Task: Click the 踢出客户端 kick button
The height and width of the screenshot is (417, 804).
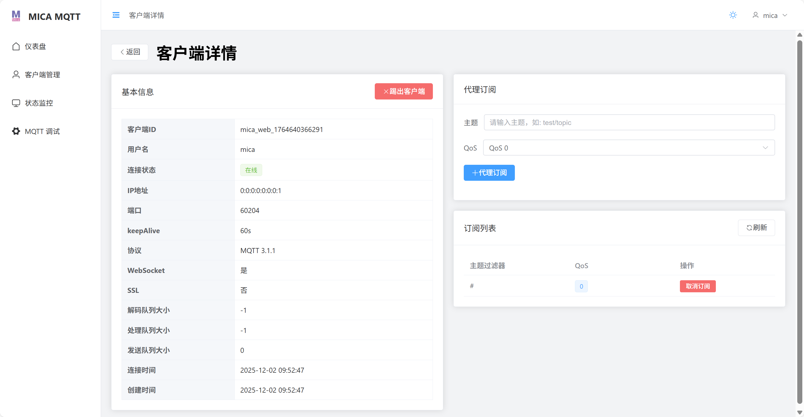Action: pyautogui.click(x=403, y=91)
